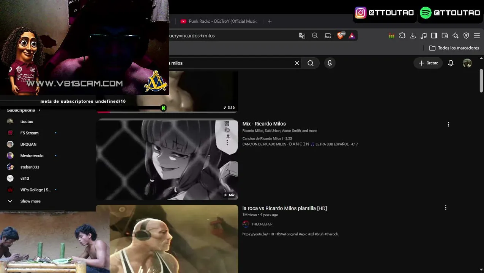Click the THECREEPER channel avatar

[246, 224]
